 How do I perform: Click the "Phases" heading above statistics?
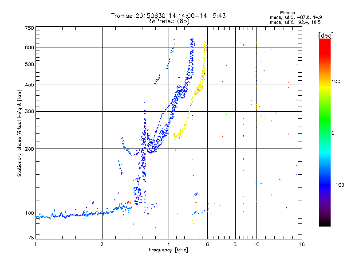coord(287,13)
